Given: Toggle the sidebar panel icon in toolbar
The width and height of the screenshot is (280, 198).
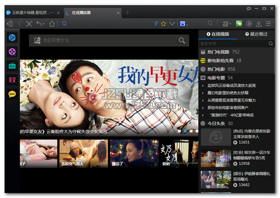Looking at the screenshot, I should [x=10, y=24].
